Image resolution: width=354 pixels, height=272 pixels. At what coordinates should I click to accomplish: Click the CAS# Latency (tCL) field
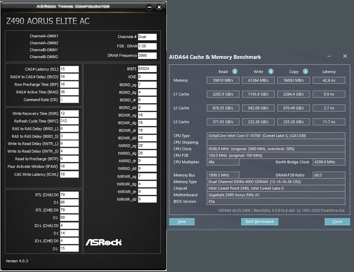[x=69, y=69]
